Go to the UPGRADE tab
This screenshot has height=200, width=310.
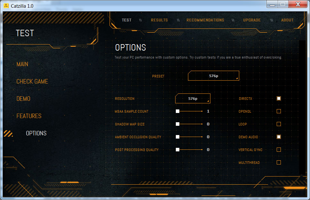tap(252, 20)
